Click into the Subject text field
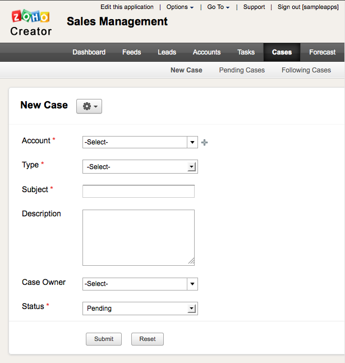Screen dimensions: 345x363 [x=138, y=191]
